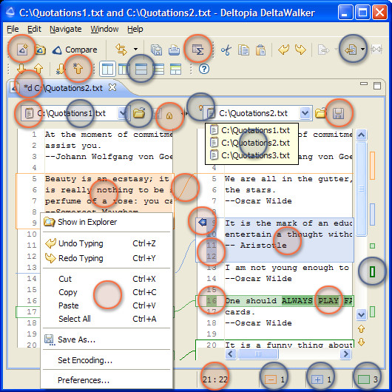Click the merge icon at toolbar end
The height and width of the screenshot is (392, 392).
click(x=376, y=50)
